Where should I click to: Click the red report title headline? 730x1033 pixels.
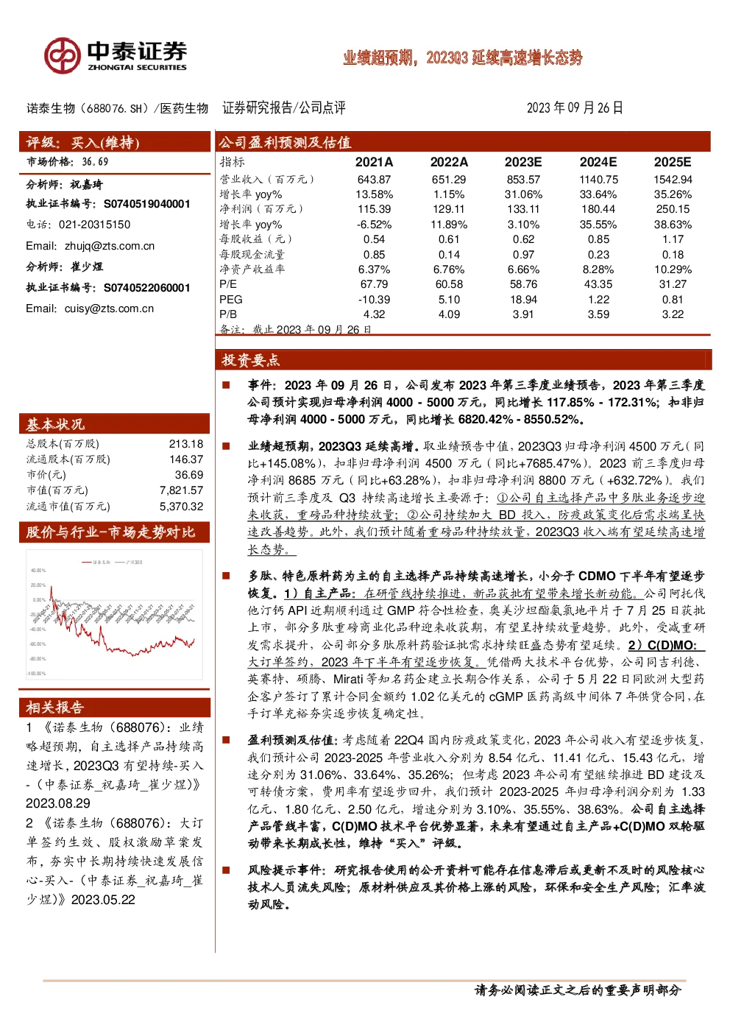pos(463,58)
